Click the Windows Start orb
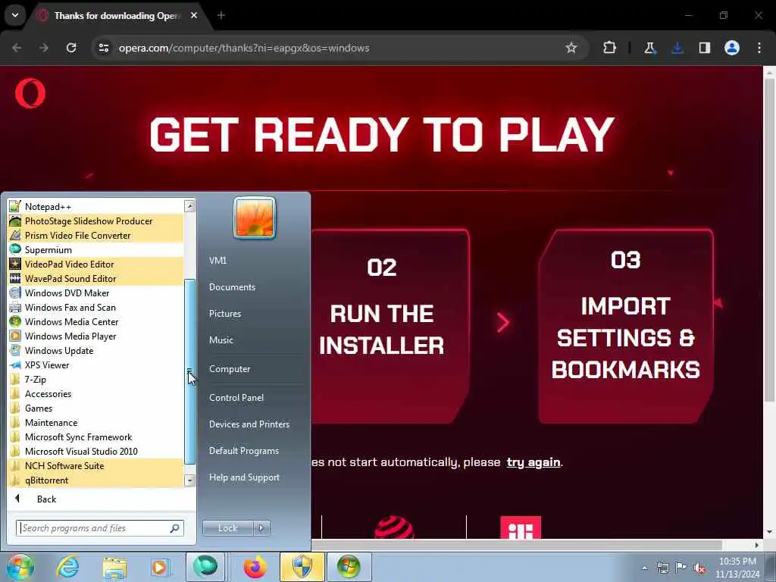 [20, 567]
